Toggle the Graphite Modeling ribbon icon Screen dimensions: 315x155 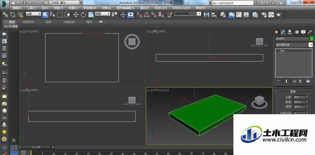(231, 15)
